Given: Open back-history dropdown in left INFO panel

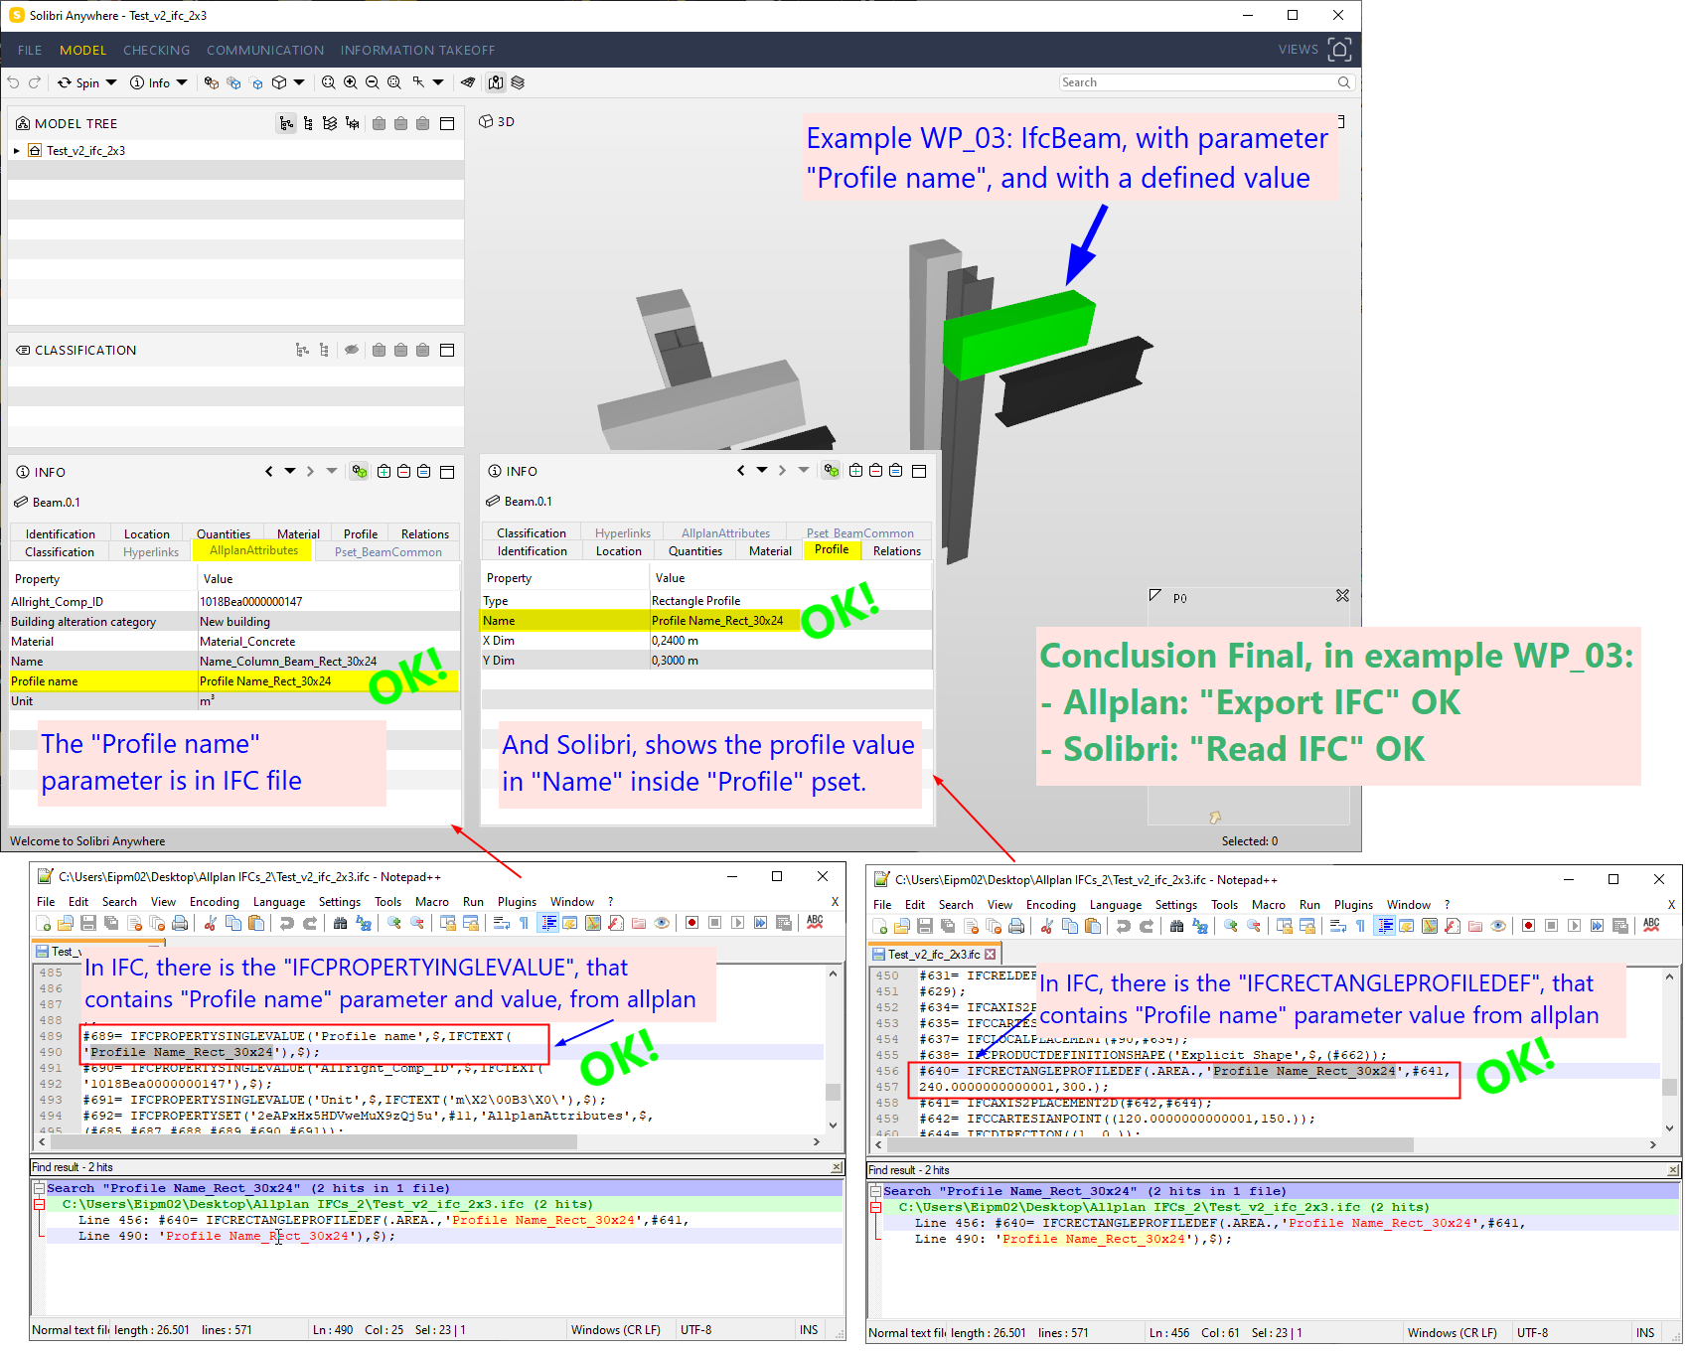Looking at the screenshot, I should tap(290, 471).
